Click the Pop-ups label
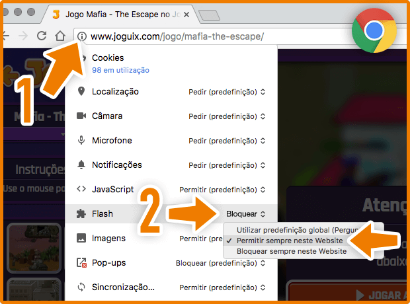Screen dimensions: 410x304 [108, 263]
